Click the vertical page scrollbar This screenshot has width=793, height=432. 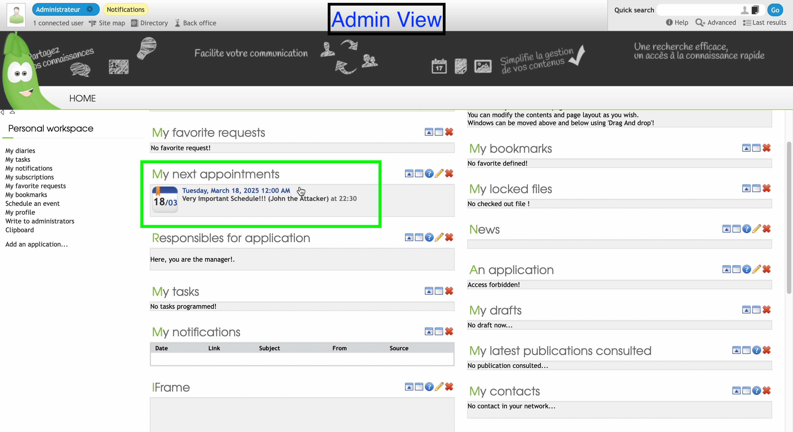[789, 218]
